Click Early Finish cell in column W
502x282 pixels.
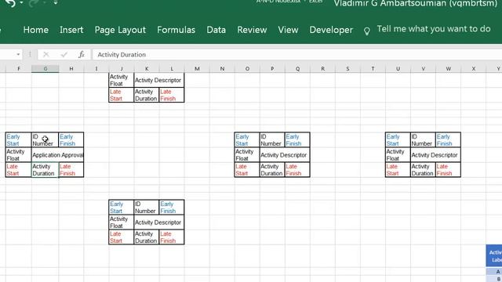coord(448,140)
